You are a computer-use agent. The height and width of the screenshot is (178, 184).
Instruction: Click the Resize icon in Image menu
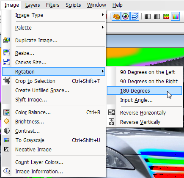click(x=7, y=52)
